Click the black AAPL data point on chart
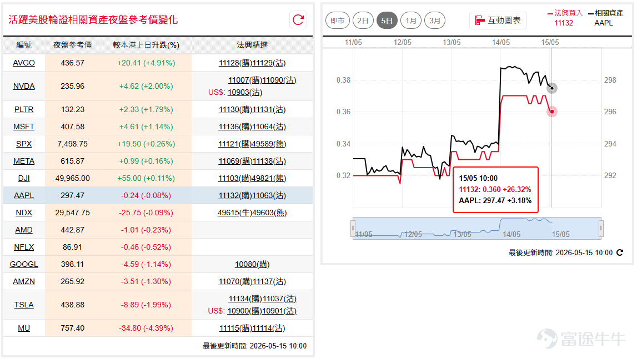 click(x=551, y=88)
